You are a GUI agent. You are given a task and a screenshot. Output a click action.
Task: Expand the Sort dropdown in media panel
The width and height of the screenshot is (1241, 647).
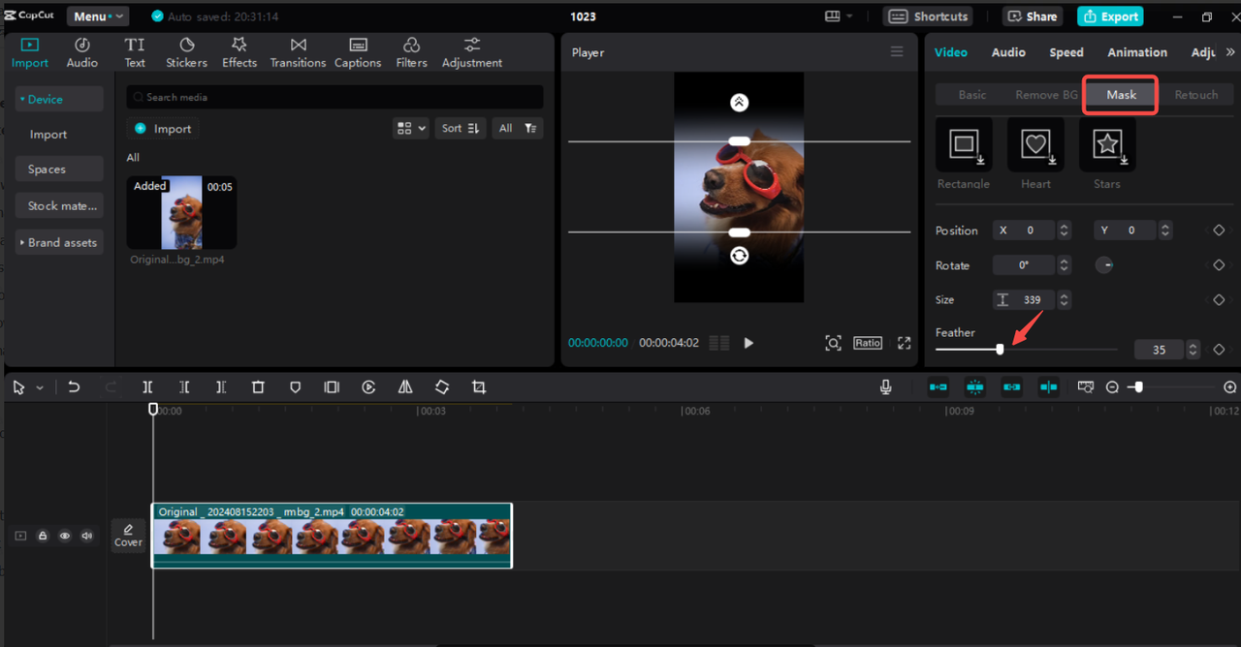(x=461, y=128)
